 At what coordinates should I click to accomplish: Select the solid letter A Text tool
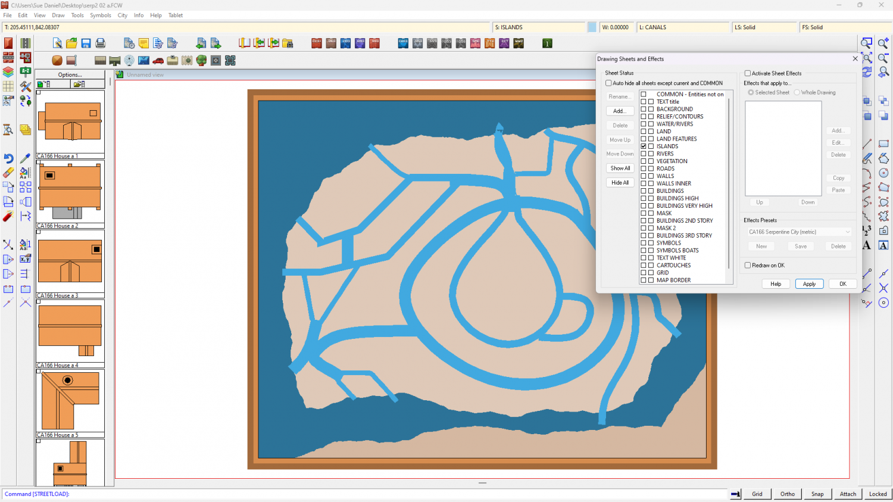(867, 245)
